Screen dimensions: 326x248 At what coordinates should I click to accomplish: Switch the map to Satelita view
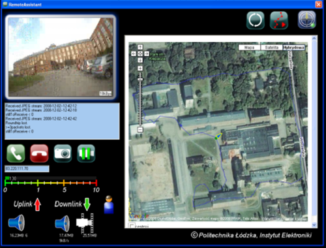pos(272,48)
